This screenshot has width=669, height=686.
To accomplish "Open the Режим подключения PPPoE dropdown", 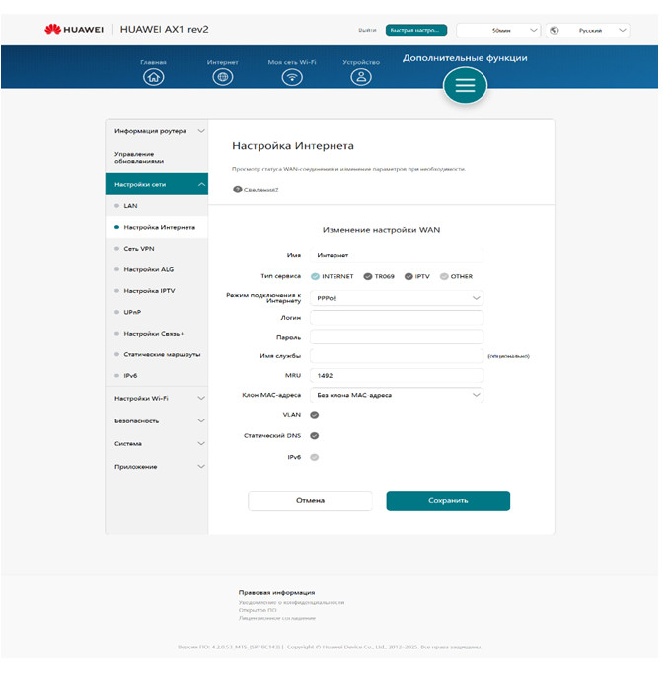I will [396, 297].
